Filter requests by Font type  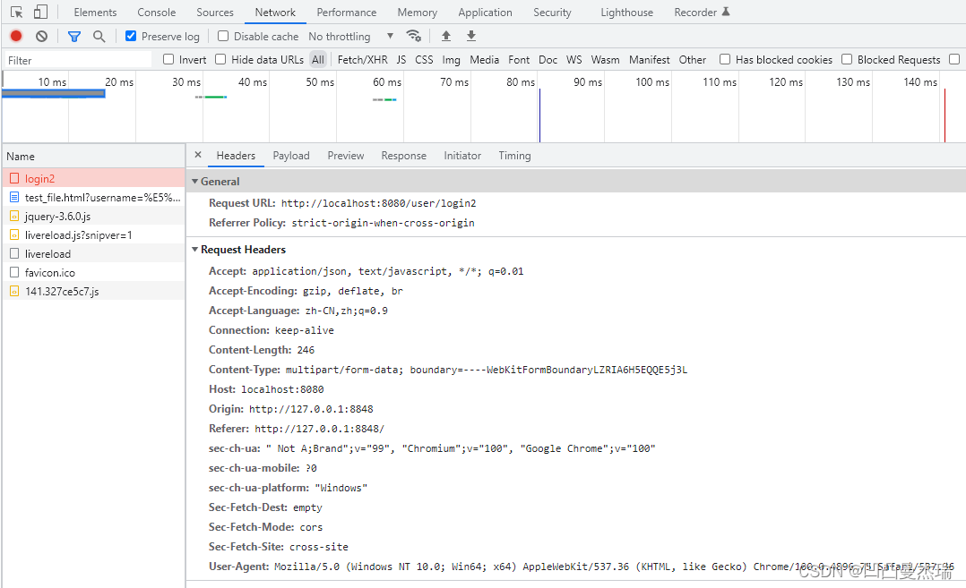pos(519,60)
